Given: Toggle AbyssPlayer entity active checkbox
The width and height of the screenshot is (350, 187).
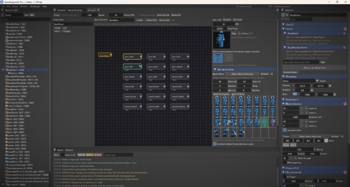Looking at the screenshot, I should coord(283,15).
